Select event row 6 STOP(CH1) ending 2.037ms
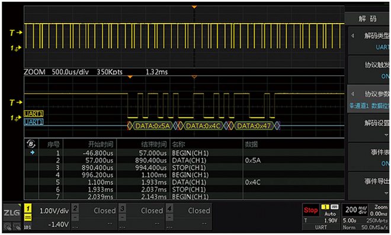This screenshot has height=235, width=391. pos(184,189)
